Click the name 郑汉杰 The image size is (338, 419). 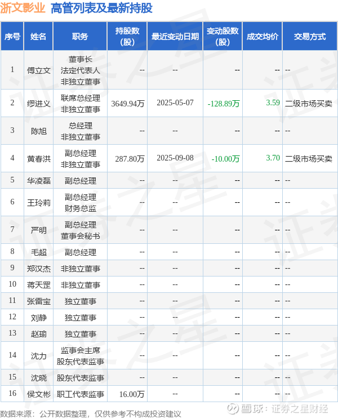point(39,268)
